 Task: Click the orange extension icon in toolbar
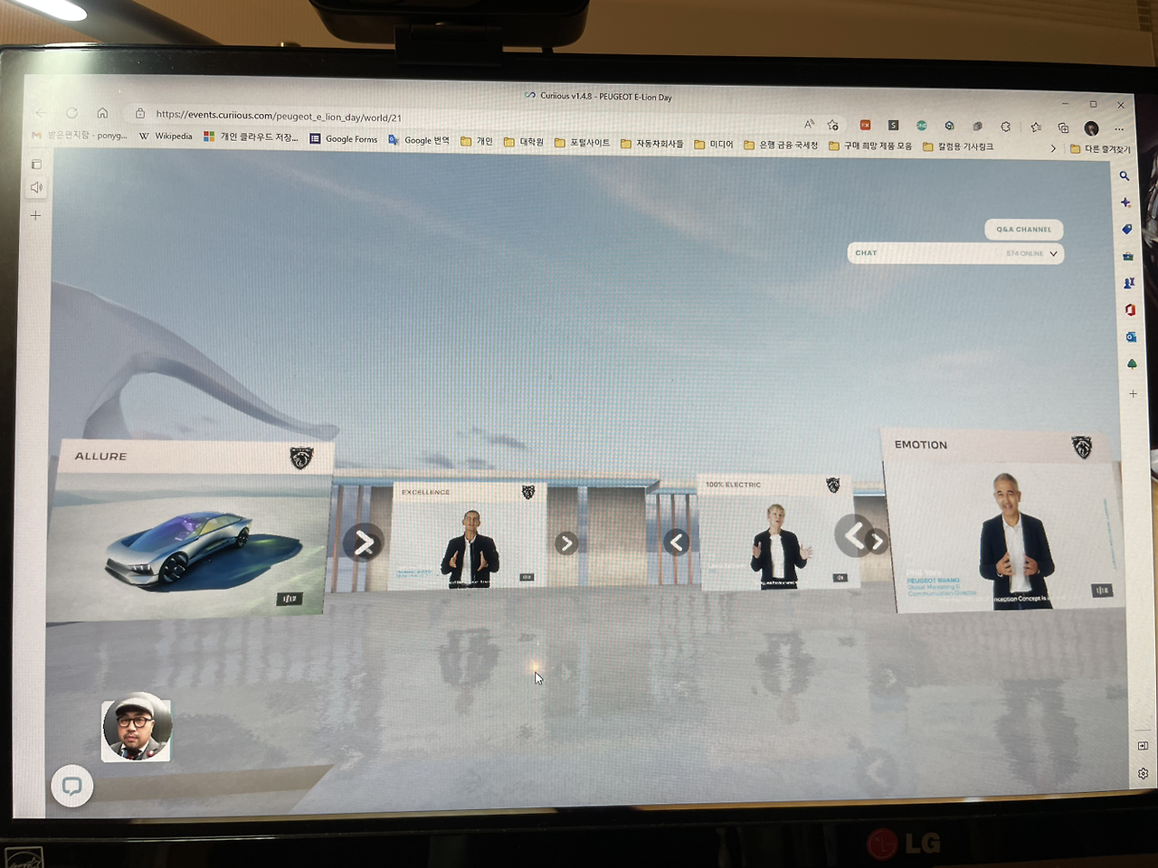click(865, 125)
